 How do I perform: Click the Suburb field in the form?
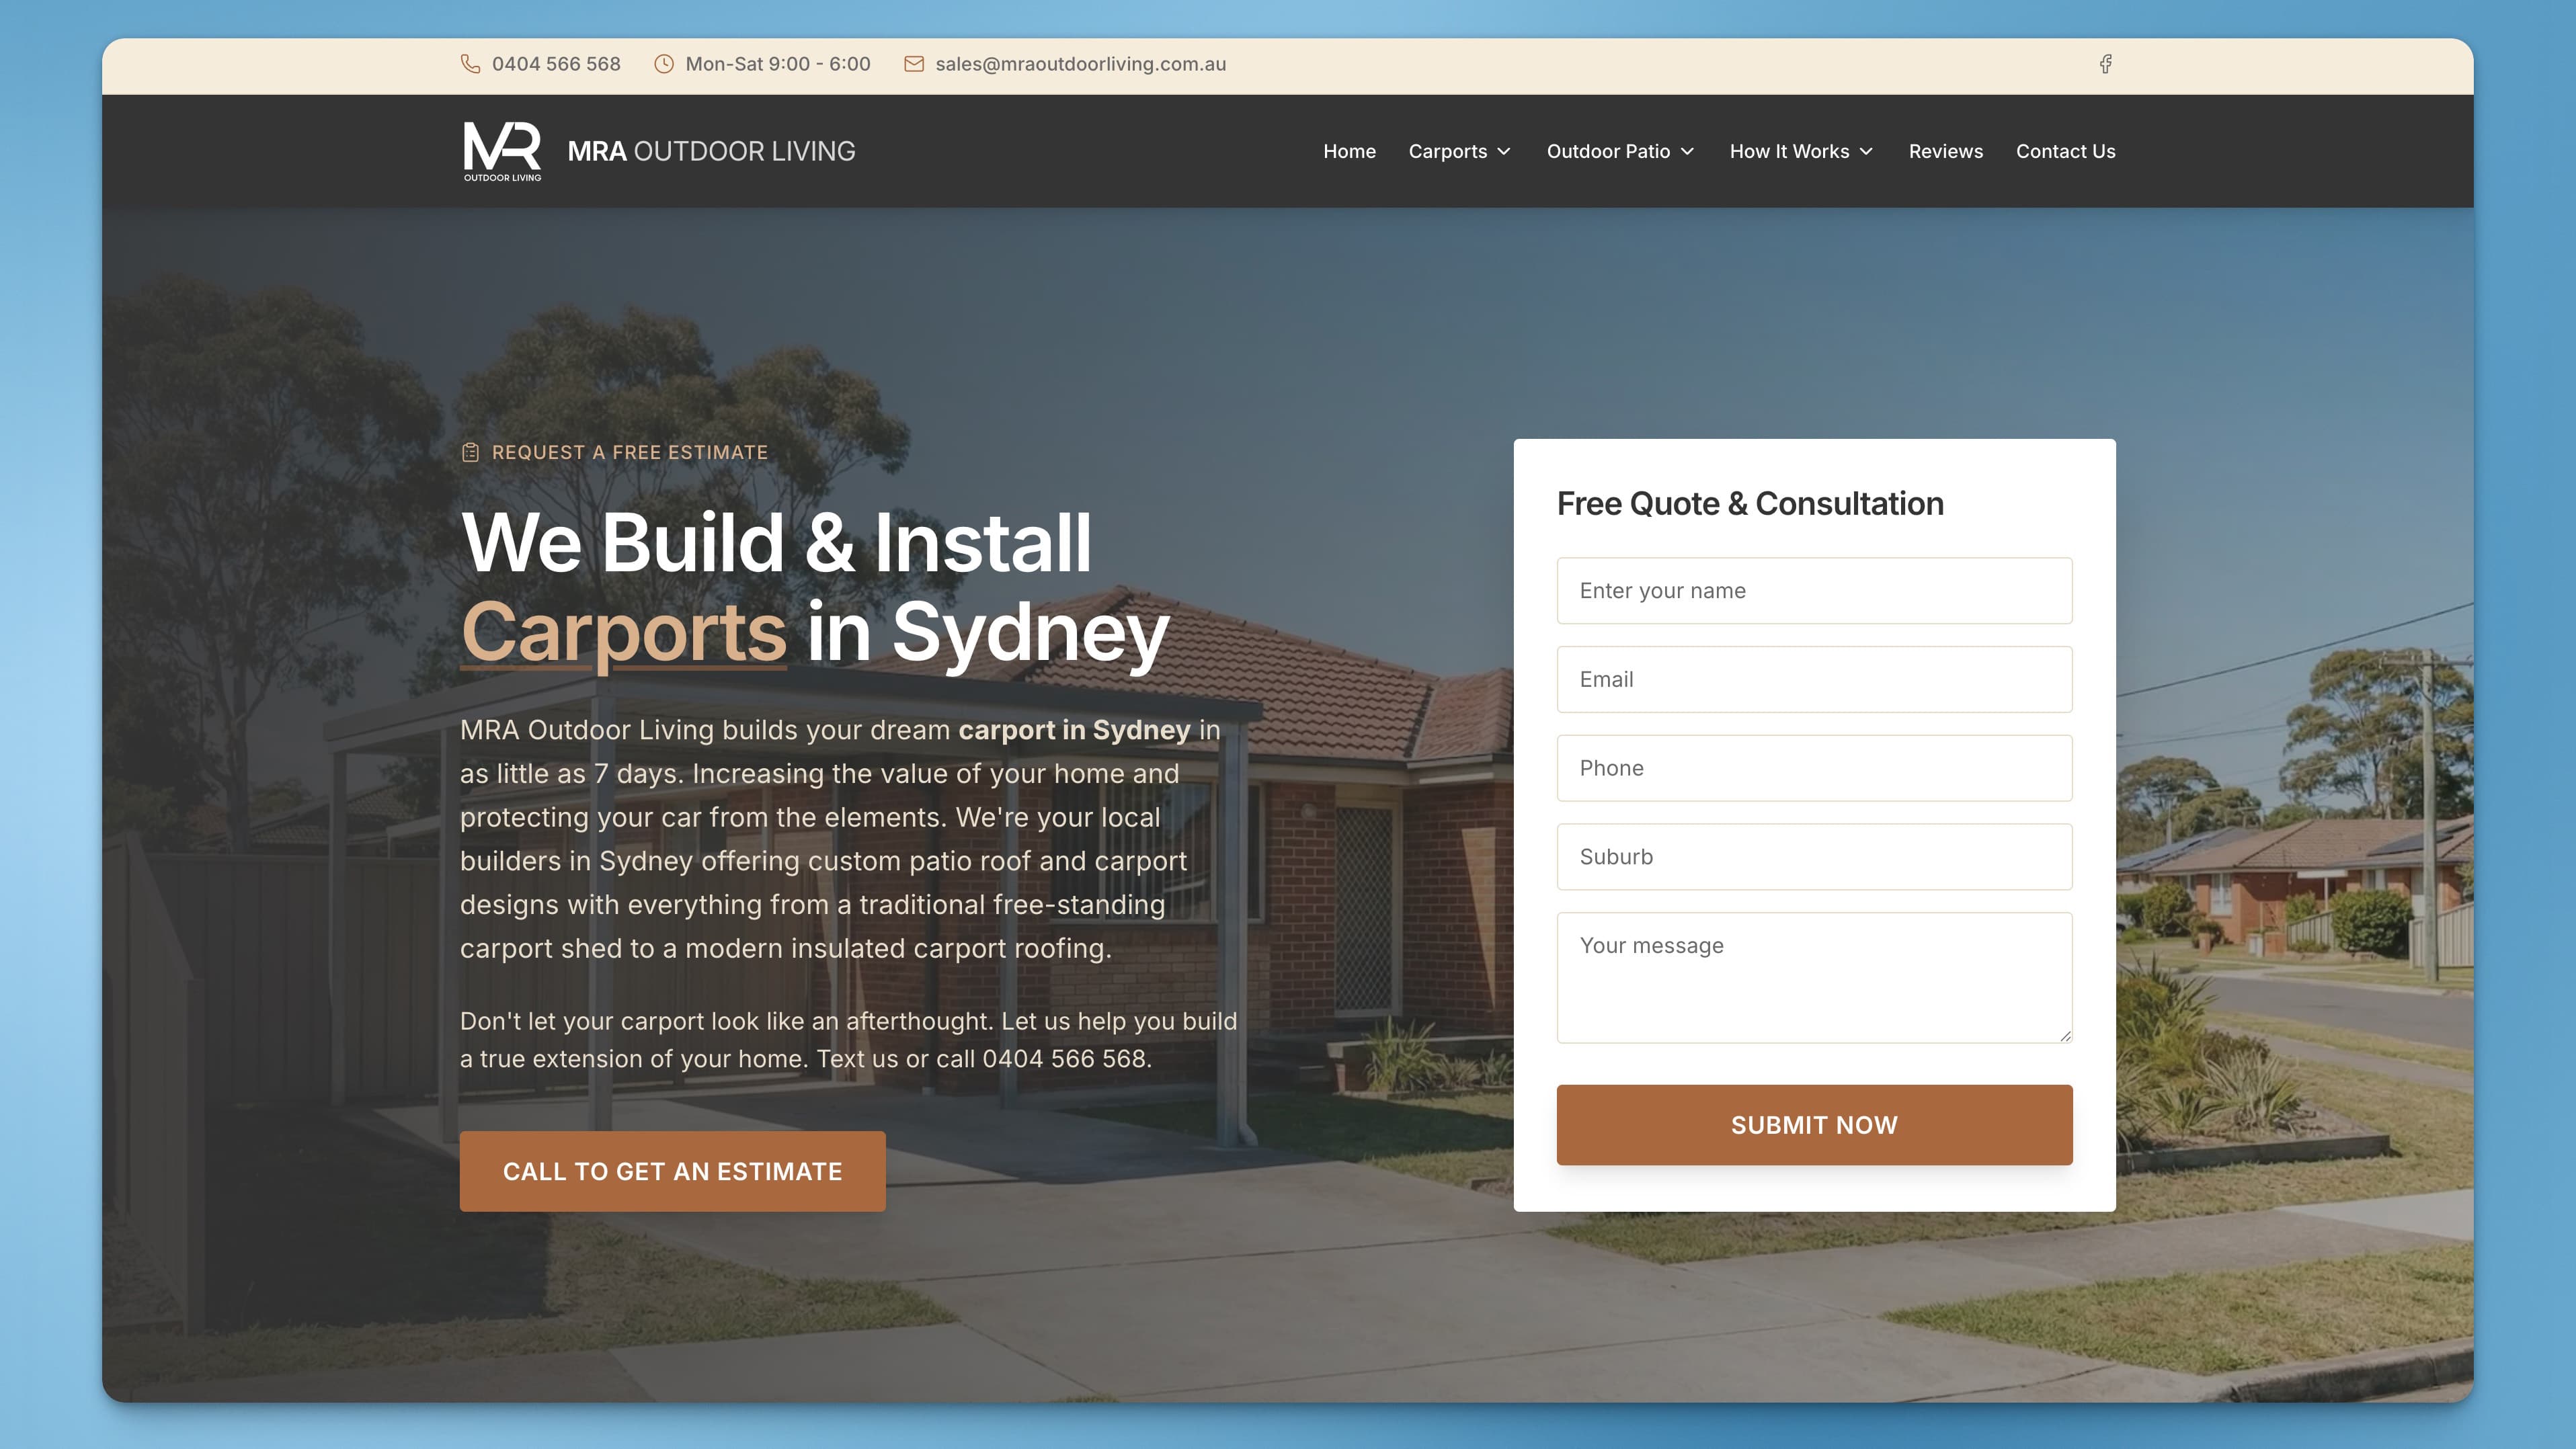(1814, 857)
